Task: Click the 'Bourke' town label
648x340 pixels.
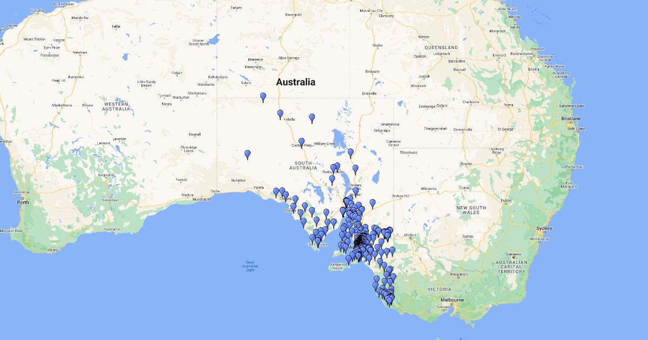Action: coord(467,164)
